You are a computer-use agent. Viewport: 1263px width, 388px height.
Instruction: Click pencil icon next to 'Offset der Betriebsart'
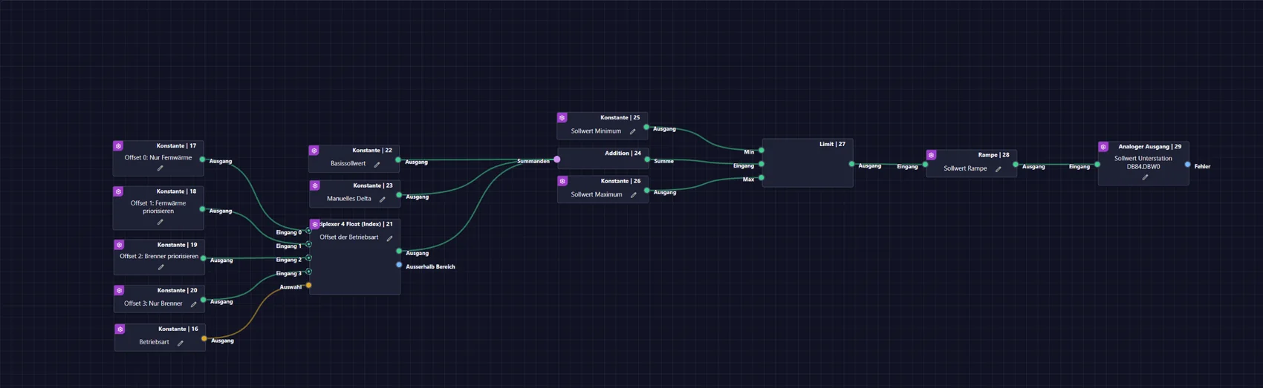click(x=389, y=238)
